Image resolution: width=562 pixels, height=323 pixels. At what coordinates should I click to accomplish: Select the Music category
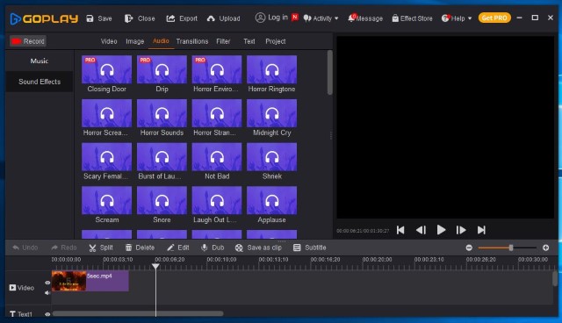pos(40,61)
